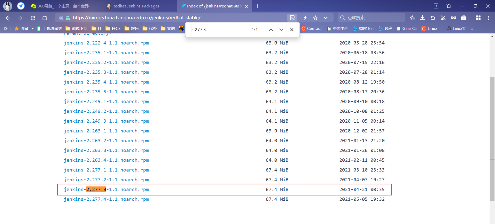Image resolution: width=495 pixels, height=224 pixels.
Task: Open the extensions grid icon
Action: [478, 18]
